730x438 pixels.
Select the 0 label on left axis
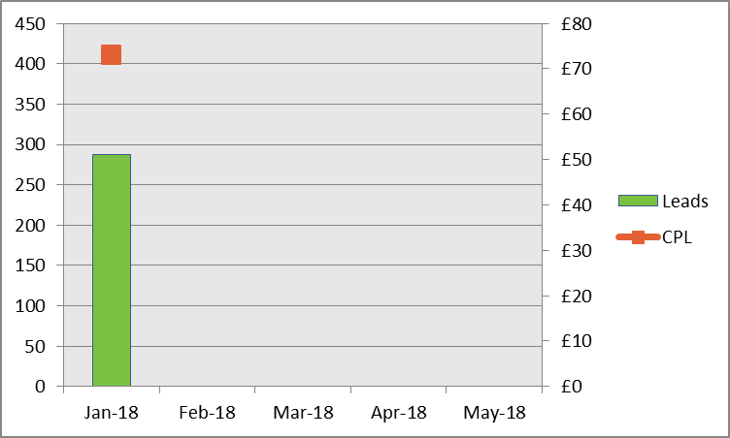40,387
